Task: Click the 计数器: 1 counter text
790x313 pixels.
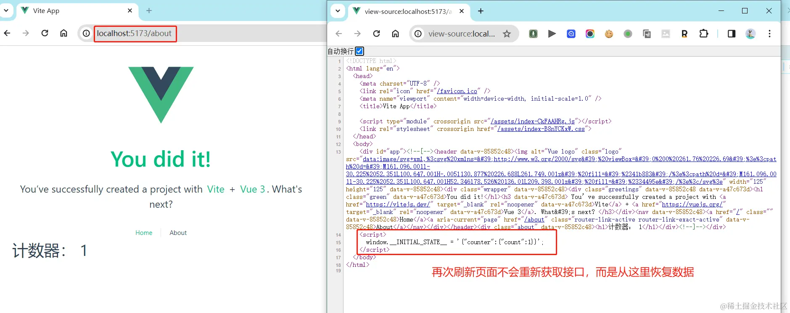Action: coord(50,250)
